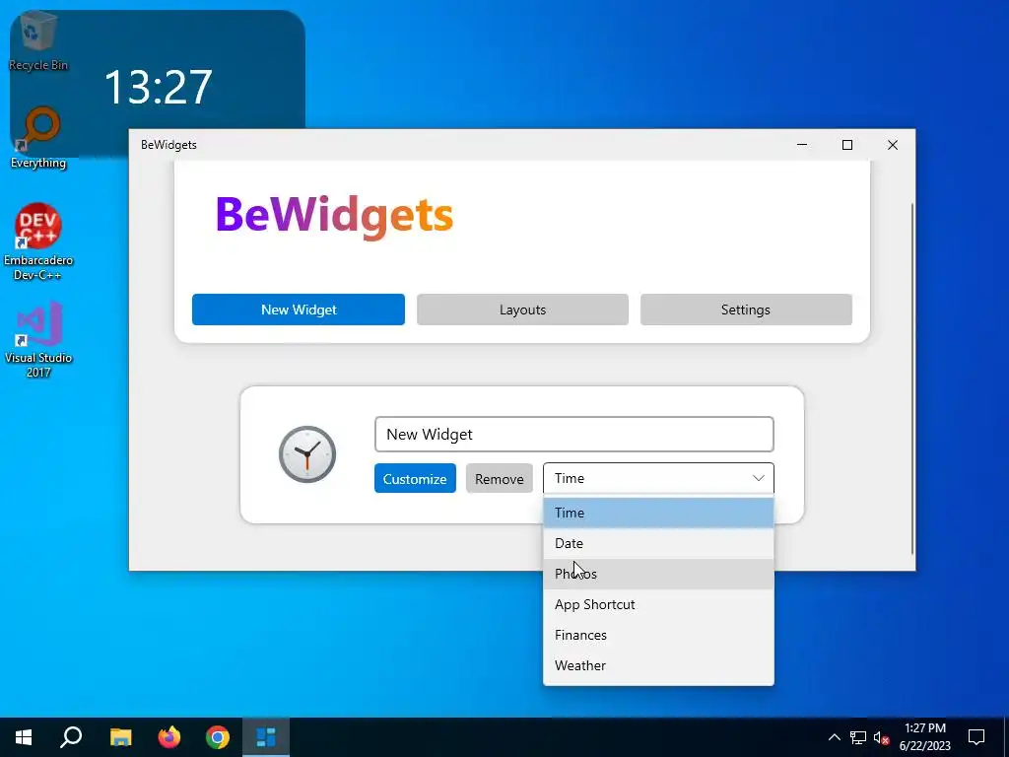Choose Weather in the dropdown list
The width and height of the screenshot is (1009, 757).
(x=658, y=665)
